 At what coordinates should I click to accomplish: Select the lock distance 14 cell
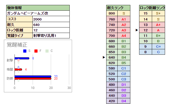(x=146, y=19)
